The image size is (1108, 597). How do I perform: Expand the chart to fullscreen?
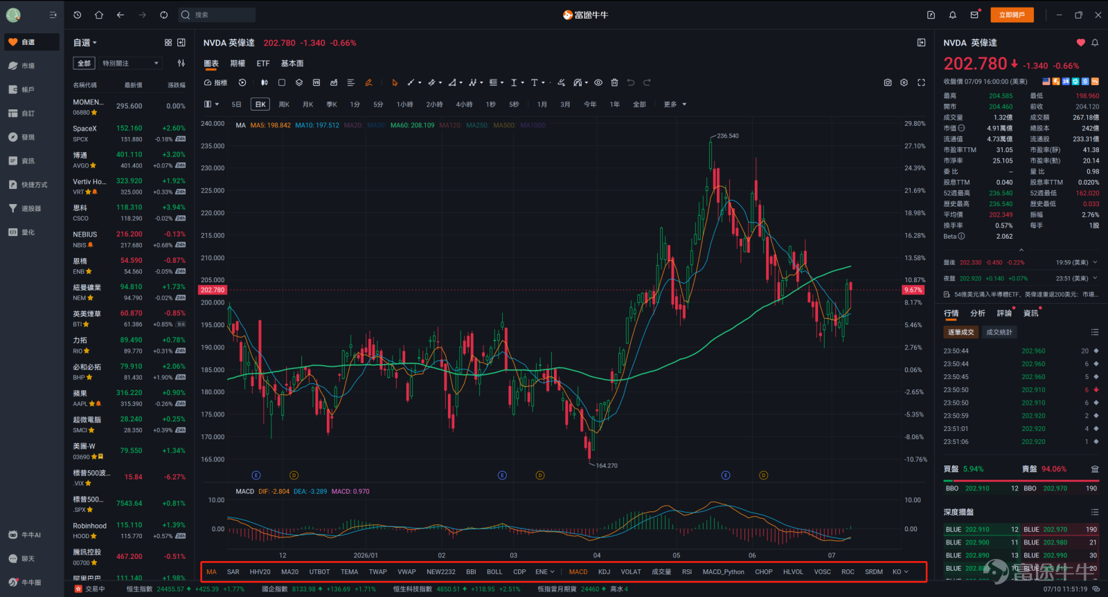click(x=921, y=82)
